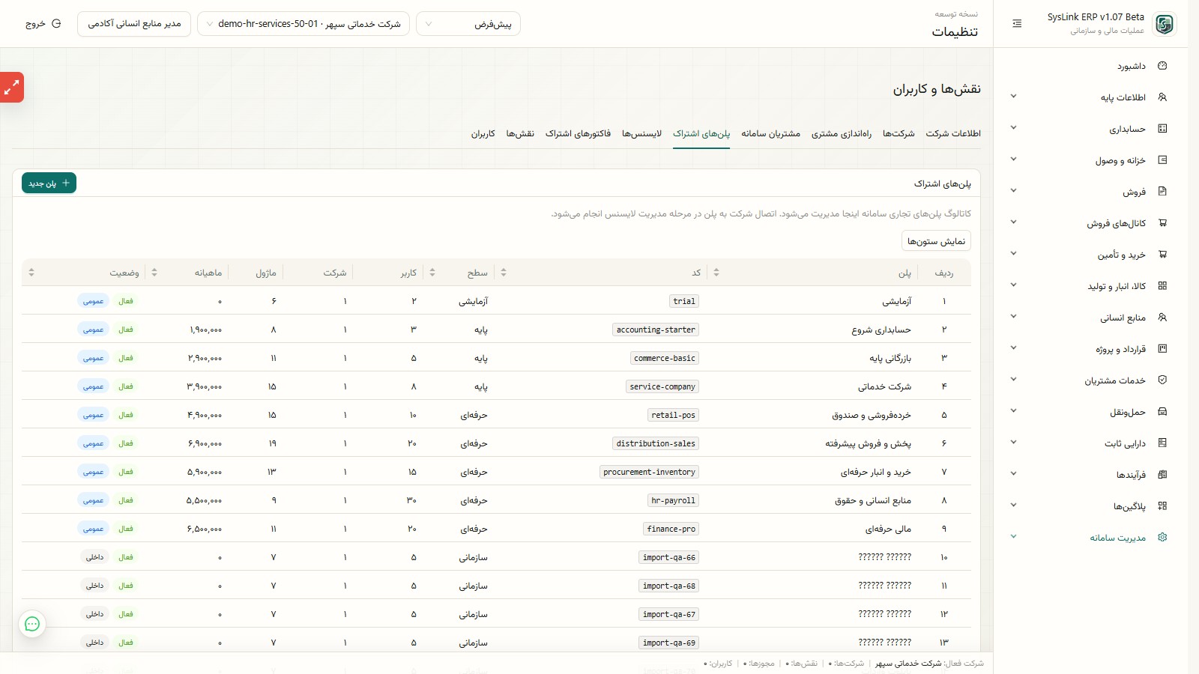Click the distribution-sales code cell
The height and width of the screenshot is (674, 1199).
point(656,443)
